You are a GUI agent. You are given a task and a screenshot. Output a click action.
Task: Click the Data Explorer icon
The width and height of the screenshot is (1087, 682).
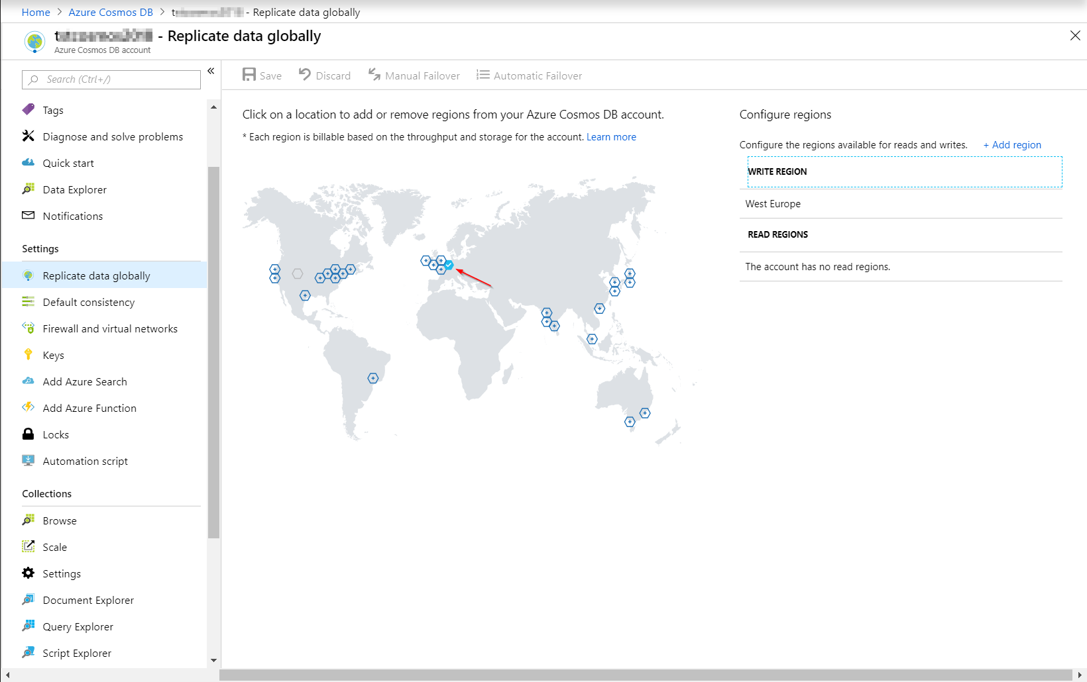point(28,189)
